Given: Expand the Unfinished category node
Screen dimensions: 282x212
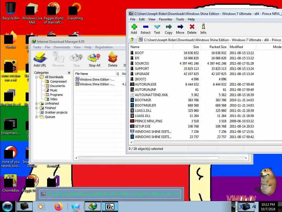Looking at the screenshot, I should (37, 104).
